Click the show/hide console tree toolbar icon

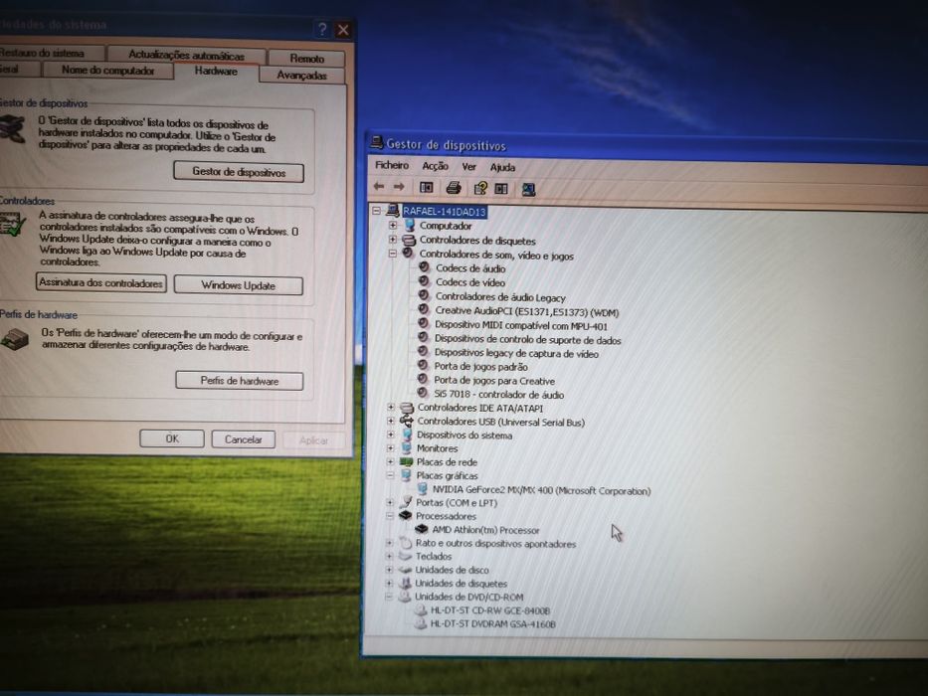[x=426, y=188]
